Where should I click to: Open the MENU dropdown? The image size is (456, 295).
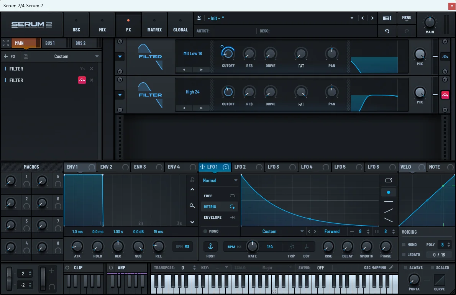[407, 18]
